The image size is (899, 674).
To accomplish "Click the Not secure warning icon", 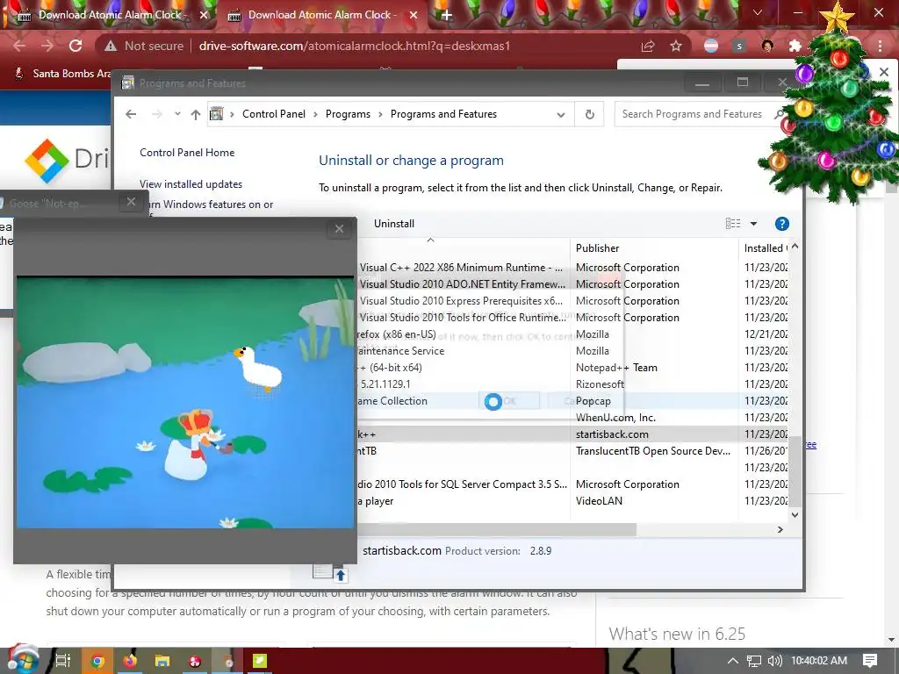I will [x=111, y=46].
